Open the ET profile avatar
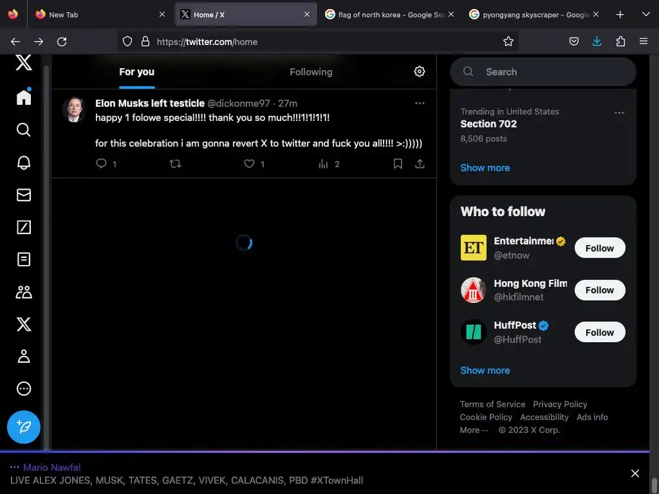The height and width of the screenshot is (494, 659). [473, 248]
